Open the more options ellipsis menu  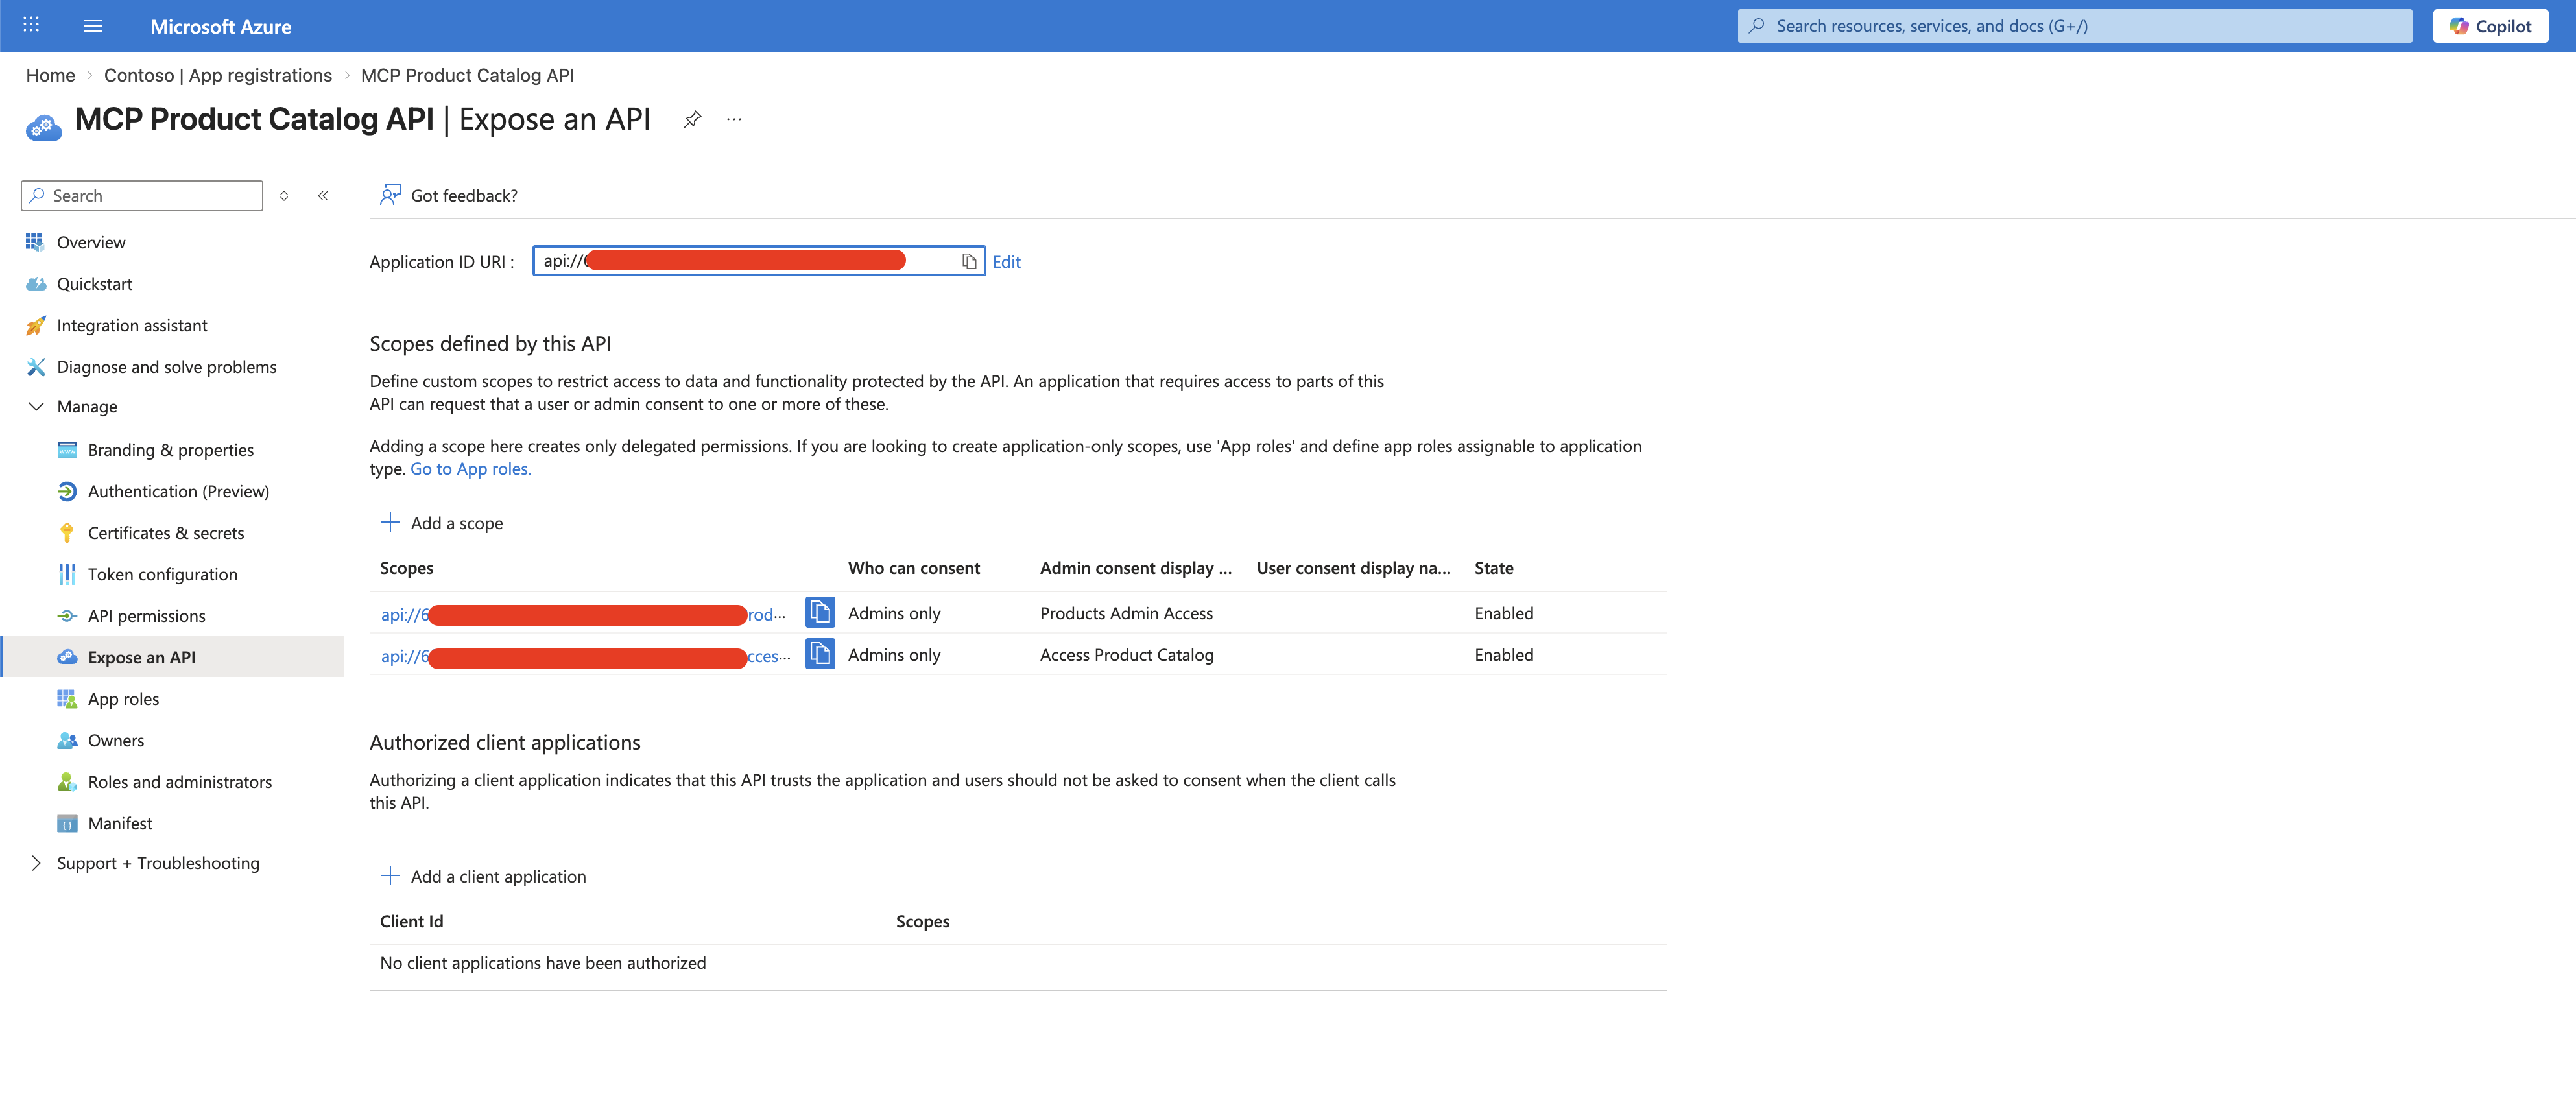734,120
